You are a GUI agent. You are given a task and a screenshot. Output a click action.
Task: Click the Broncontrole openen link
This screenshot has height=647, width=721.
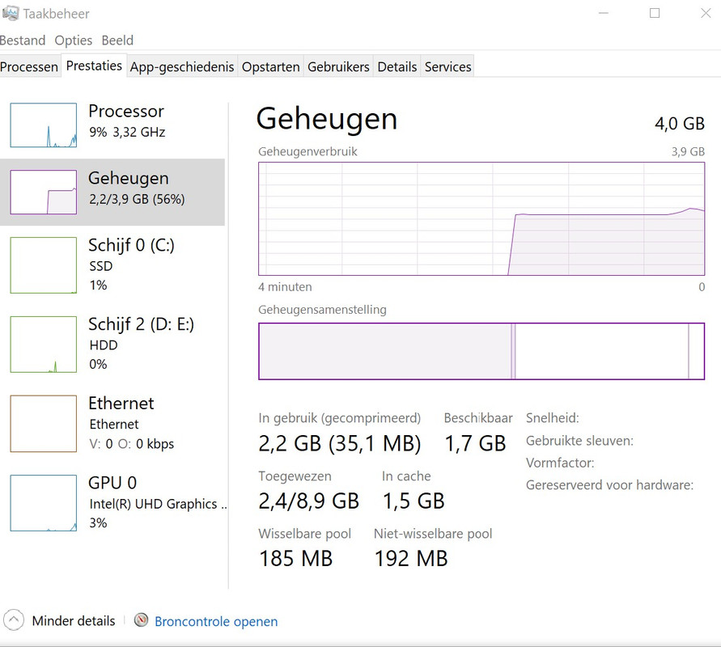tap(216, 622)
